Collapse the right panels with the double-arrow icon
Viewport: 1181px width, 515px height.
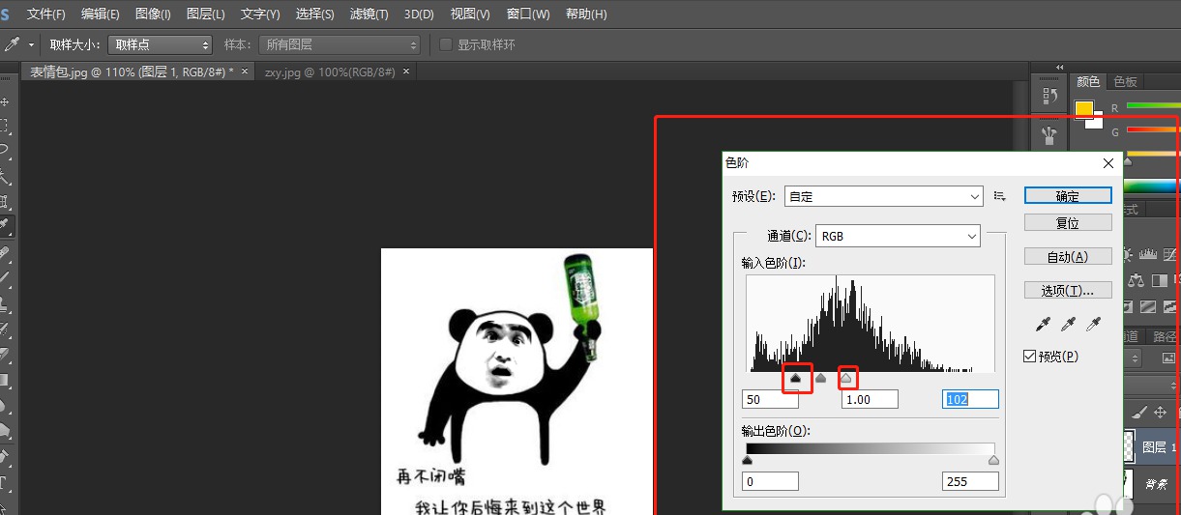(x=1059, y=67)
